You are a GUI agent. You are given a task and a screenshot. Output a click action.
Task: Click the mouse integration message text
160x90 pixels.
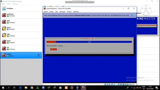click(86, 15)
